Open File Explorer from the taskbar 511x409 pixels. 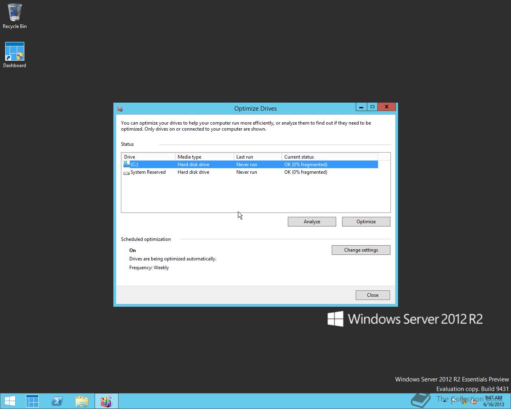(82, 401)
